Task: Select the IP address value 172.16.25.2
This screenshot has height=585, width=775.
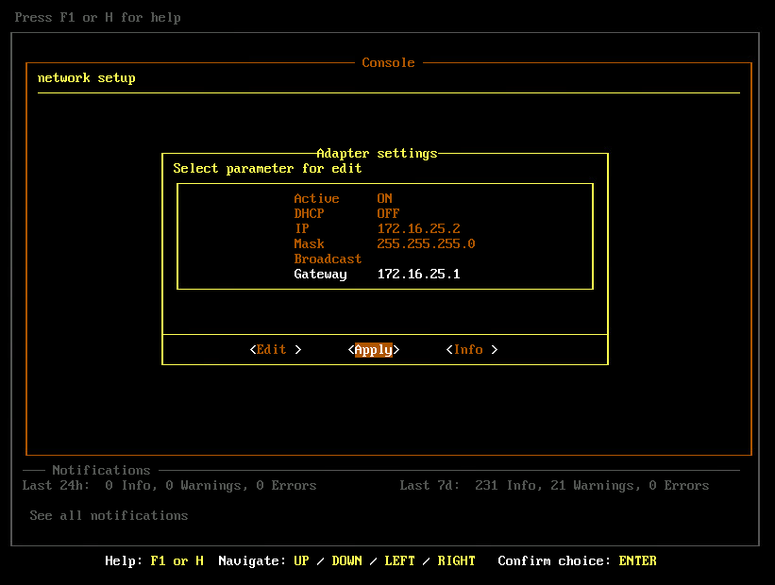Action: pos(418,229)
